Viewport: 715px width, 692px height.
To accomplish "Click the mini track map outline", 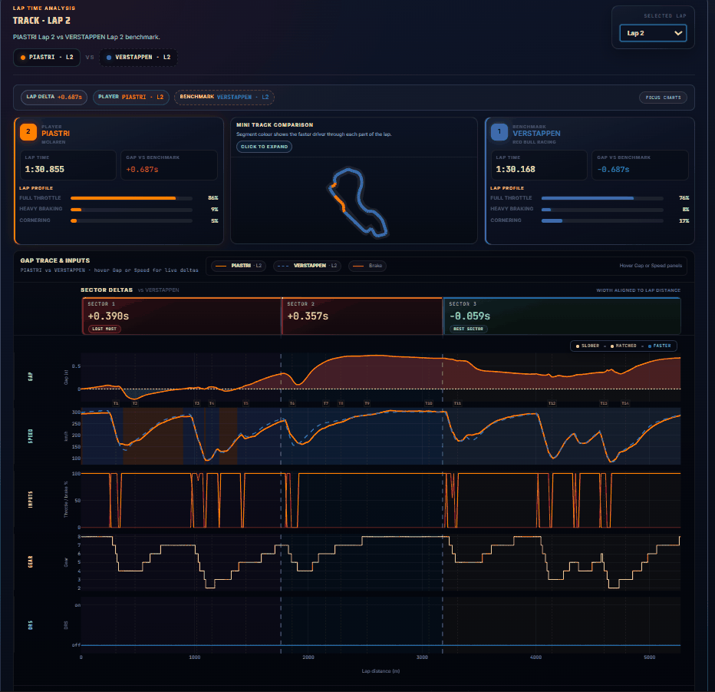I will pos(358,202).
